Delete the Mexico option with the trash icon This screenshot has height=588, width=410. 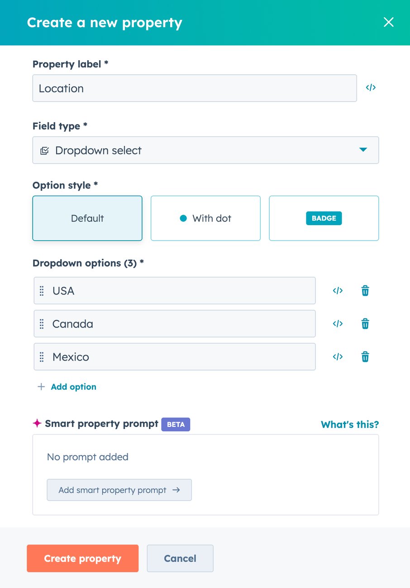365,357
